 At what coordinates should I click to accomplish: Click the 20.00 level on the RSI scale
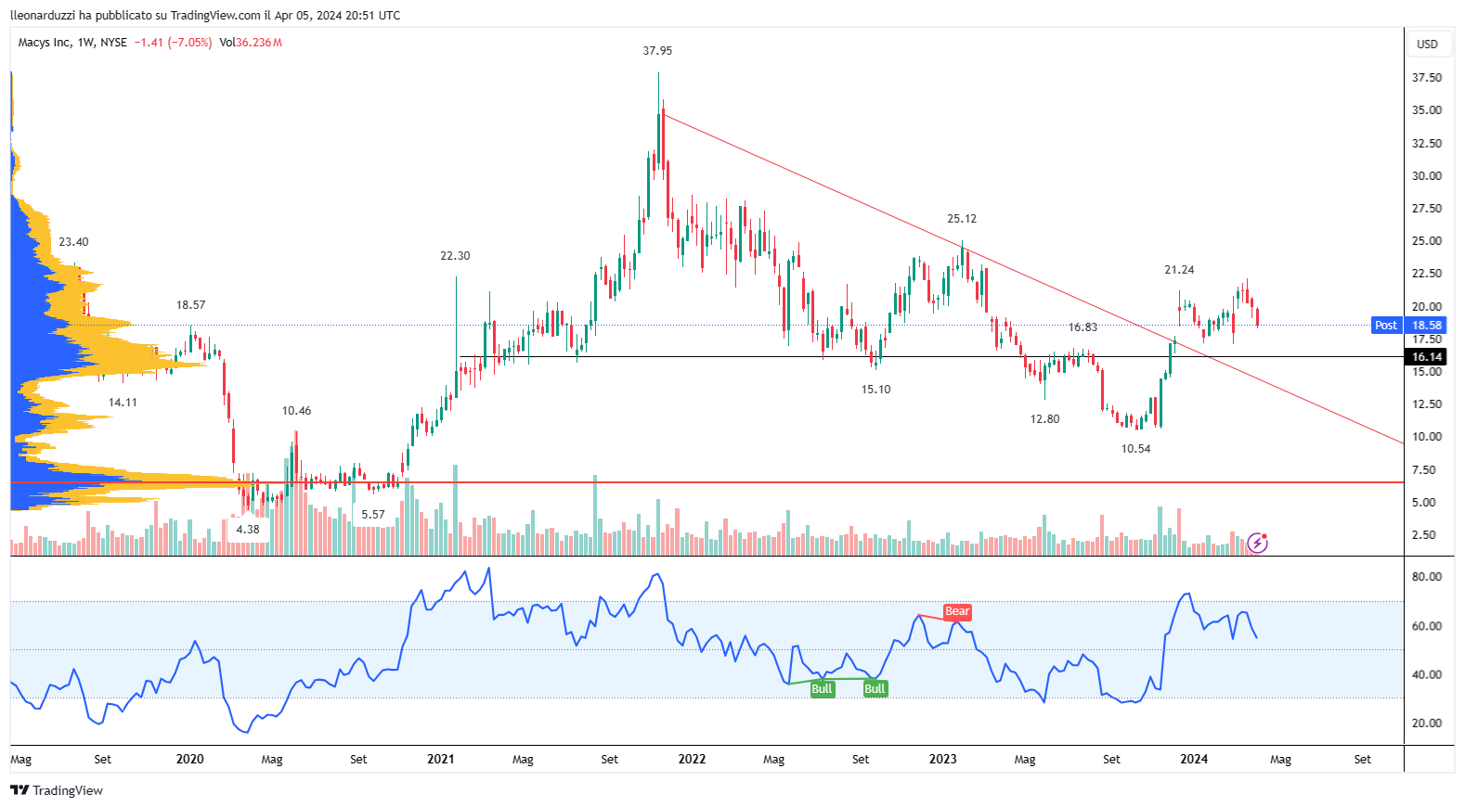click(1427, 724)
